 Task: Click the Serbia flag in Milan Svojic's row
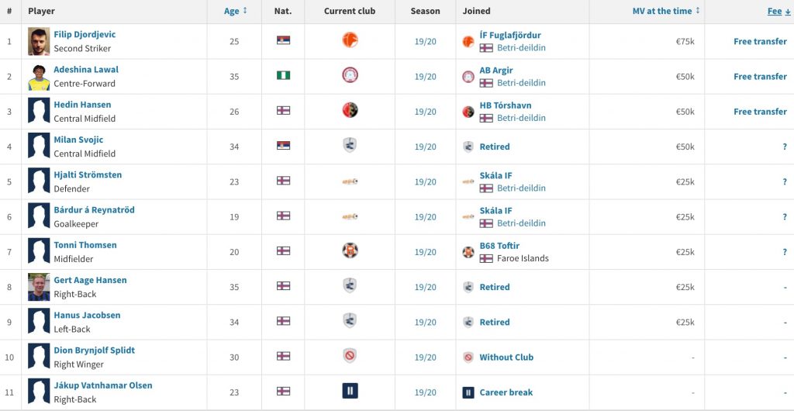point(283,146)
